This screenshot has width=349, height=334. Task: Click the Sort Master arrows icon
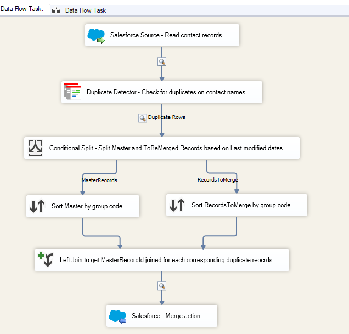[x=37, y=206]
